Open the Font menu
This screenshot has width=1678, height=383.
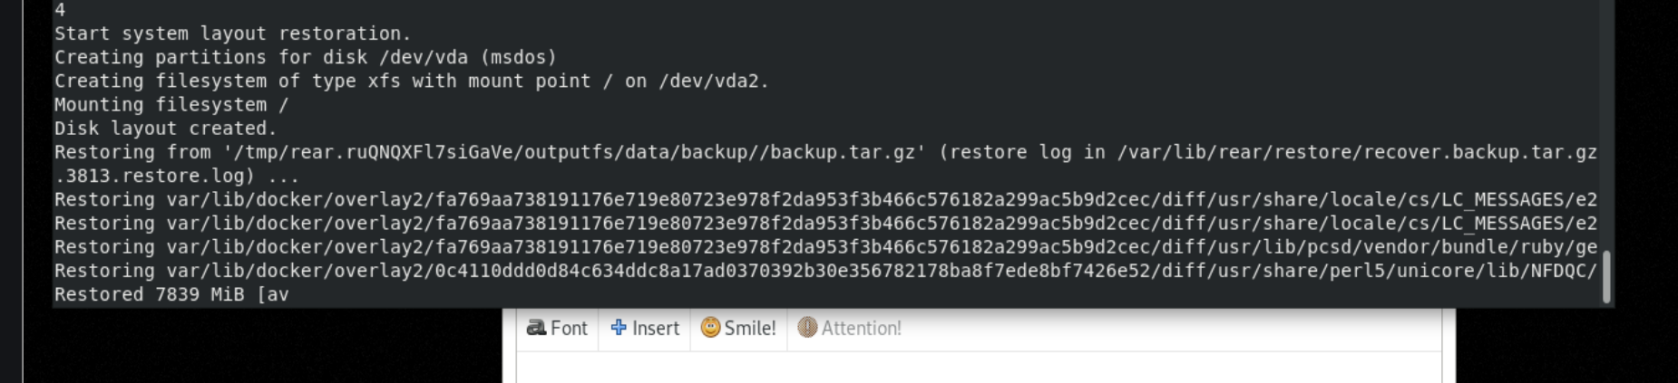[x=557, y=328]
